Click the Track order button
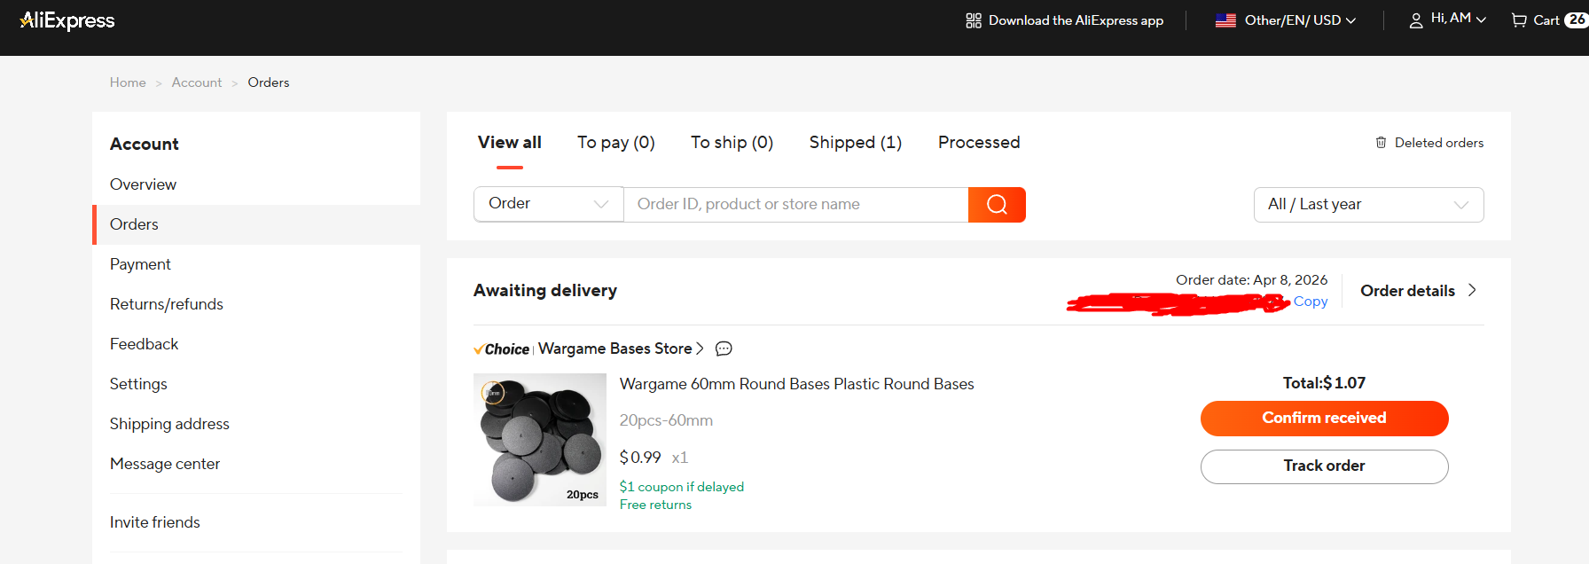This screenshot has height=564, width=1589. click(1324, 466)
